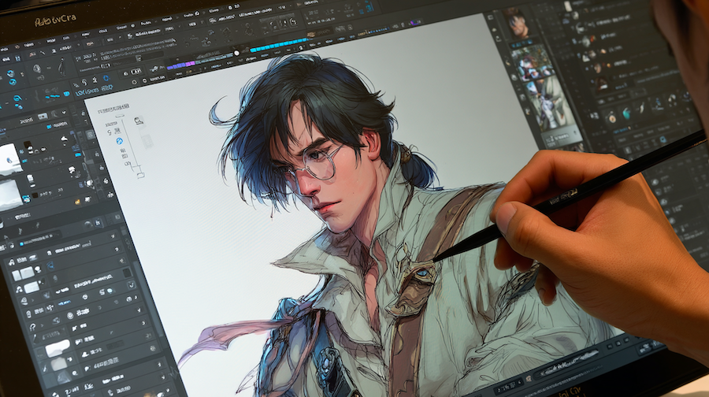Click the white knob on the top slider

pos(236,54)
